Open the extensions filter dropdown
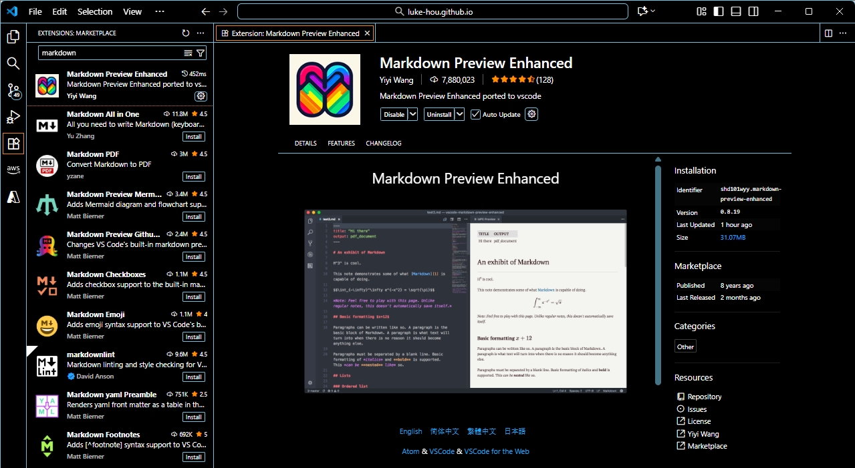 tap(201, 52)
